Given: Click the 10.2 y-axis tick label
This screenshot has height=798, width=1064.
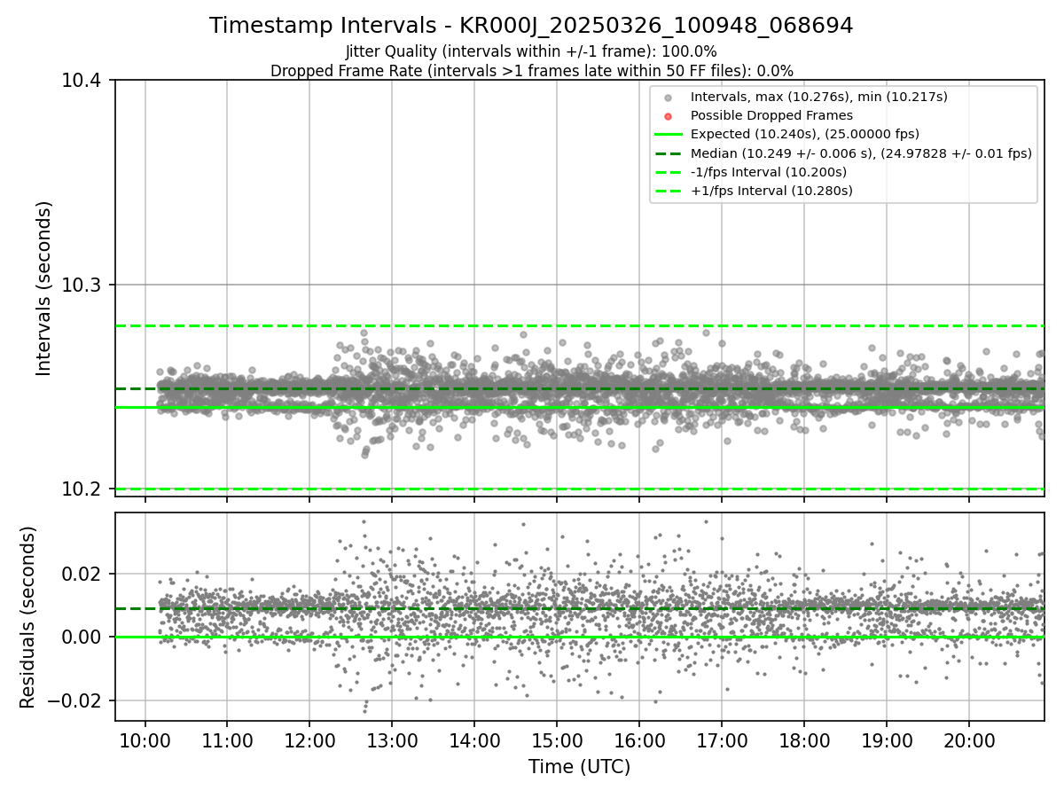Looking at the screenshot, I should 83,489.
